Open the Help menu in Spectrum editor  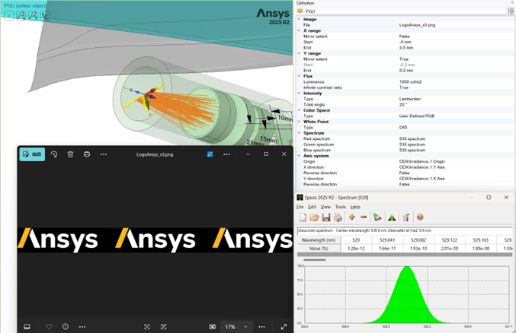[355, 207]
